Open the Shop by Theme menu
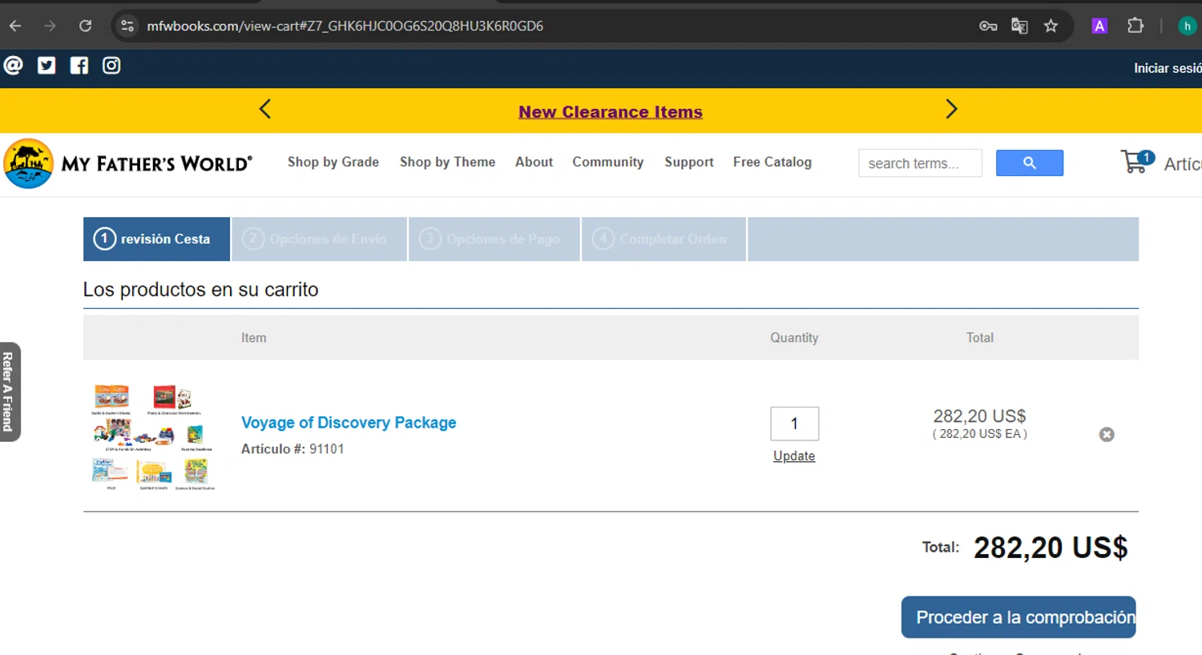 tap(447, 162)
